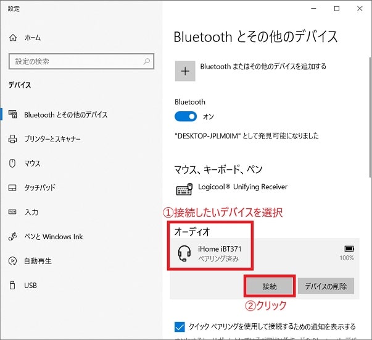Click inside 設定の検索 search box

pyautogui.click(x=81, y=61)
